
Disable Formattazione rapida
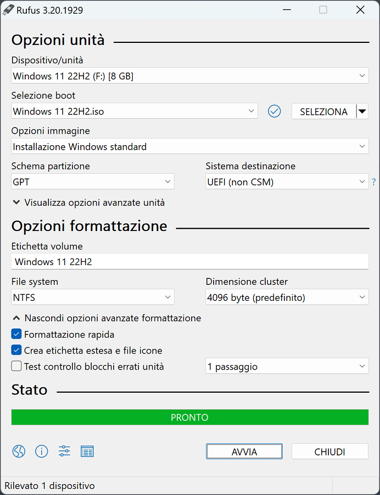click(16, 334)
